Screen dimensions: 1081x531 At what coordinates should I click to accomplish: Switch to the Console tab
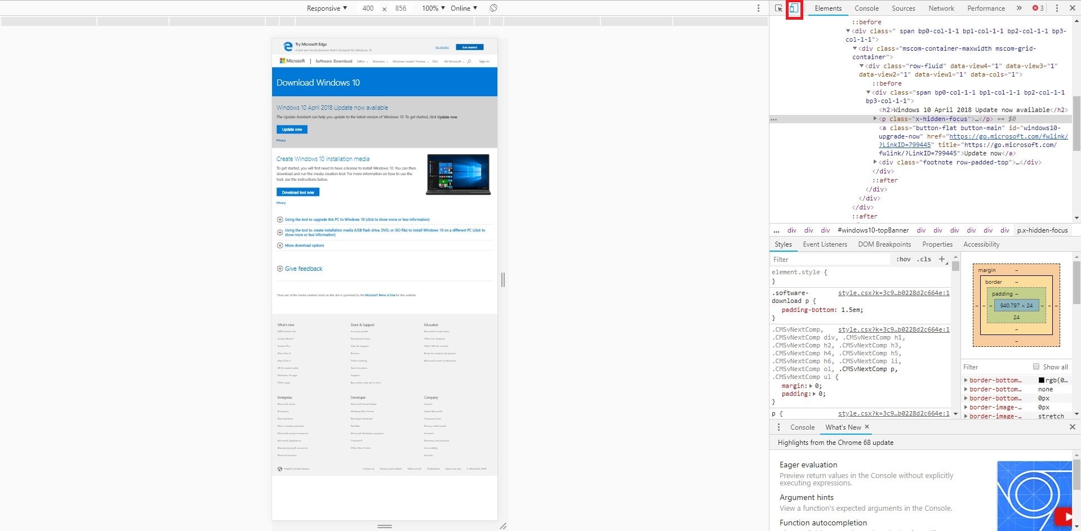[x=866, y=8]
